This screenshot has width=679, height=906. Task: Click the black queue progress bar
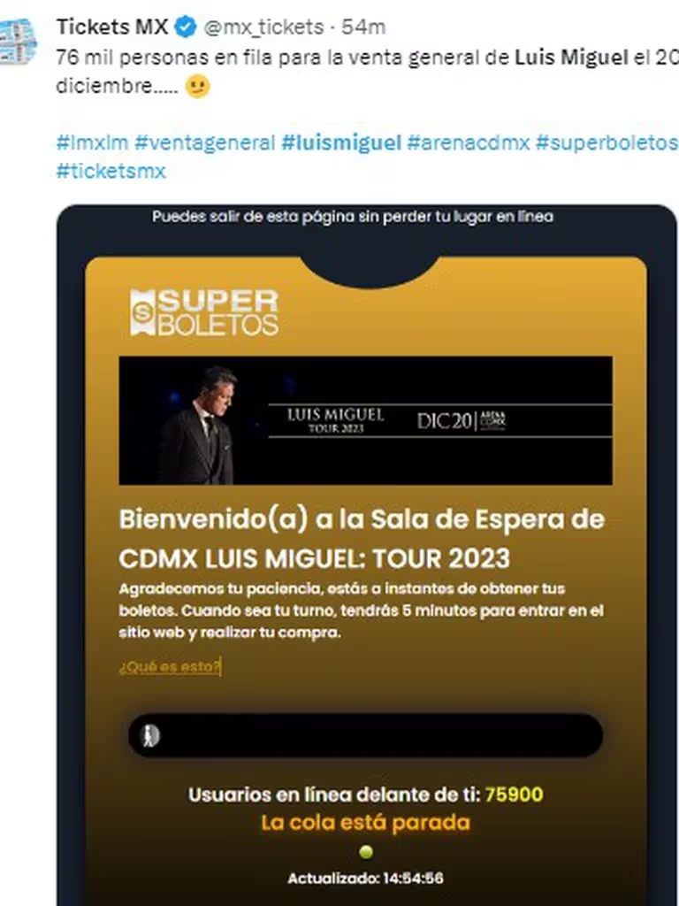(x=365, y=735)
